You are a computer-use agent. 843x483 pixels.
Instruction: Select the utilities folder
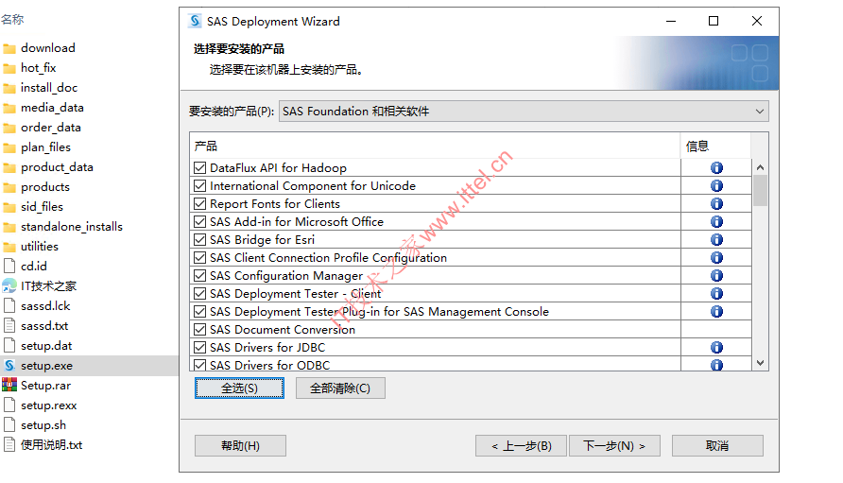[40, 247]
